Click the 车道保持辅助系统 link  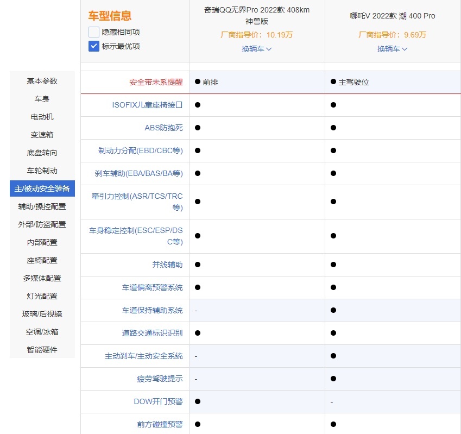click(152, 310)
